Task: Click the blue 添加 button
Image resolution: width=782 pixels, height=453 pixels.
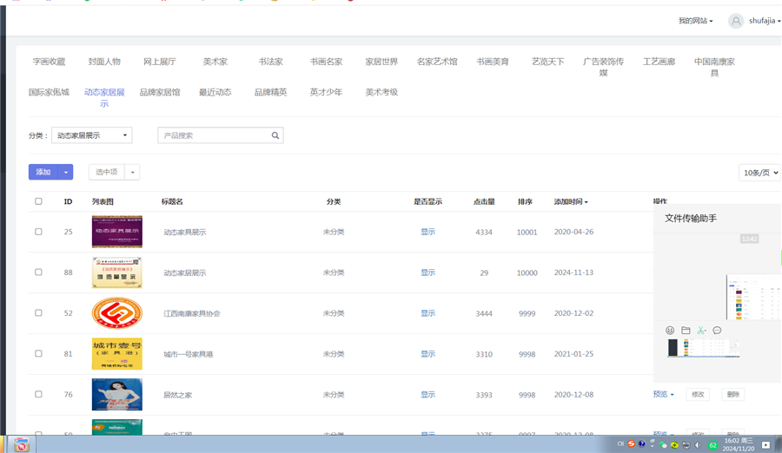Action: click(x=43, y=172)
